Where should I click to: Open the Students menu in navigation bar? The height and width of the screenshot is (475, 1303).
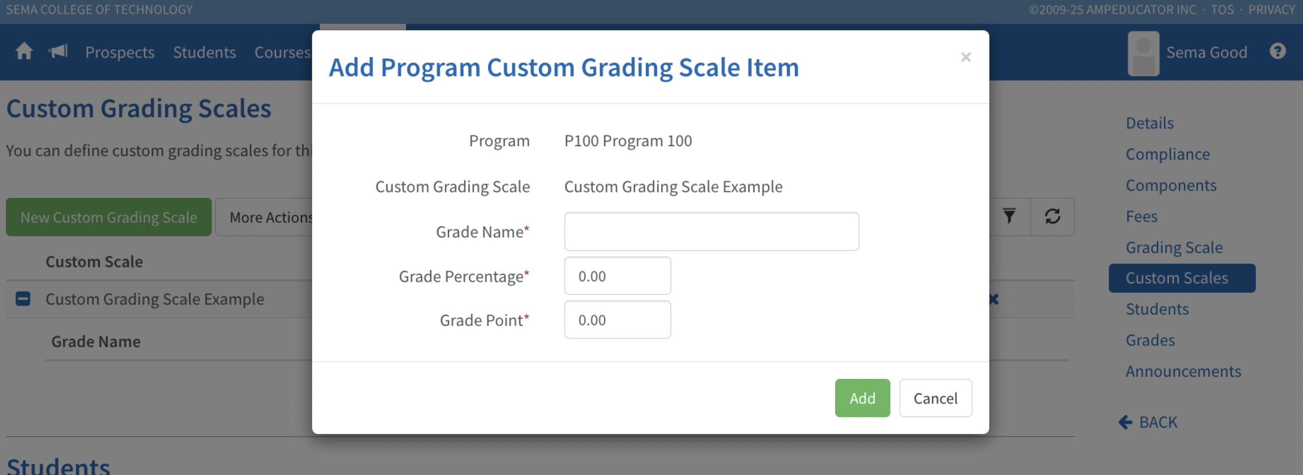click(205, 52)
